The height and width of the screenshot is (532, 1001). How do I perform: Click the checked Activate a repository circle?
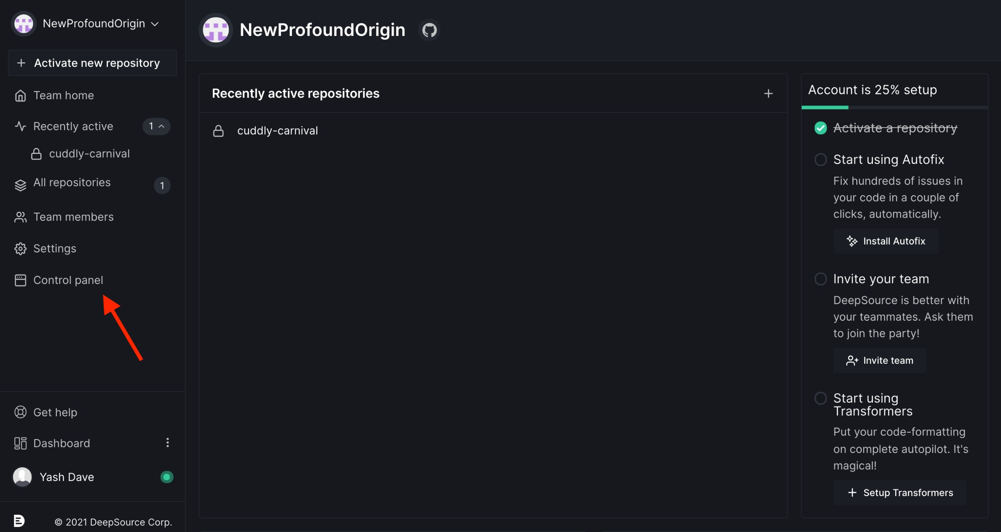(821, 128)
